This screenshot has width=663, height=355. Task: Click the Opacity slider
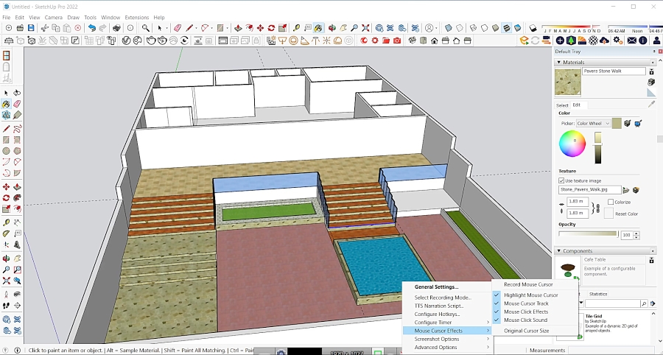[588, 233]
